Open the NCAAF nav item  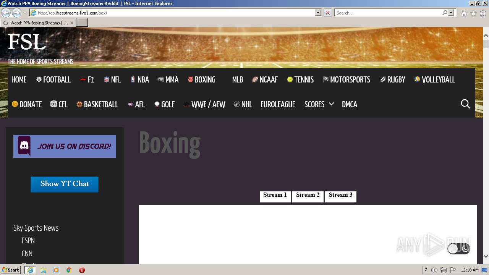click(265, 80)
